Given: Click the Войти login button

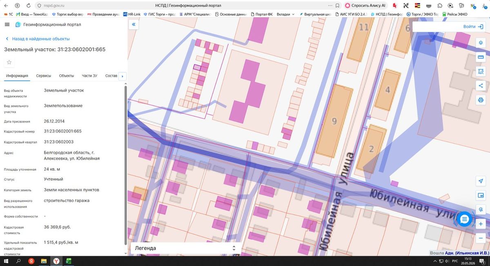Looking at the screenshot, I should tap(473, 27).
